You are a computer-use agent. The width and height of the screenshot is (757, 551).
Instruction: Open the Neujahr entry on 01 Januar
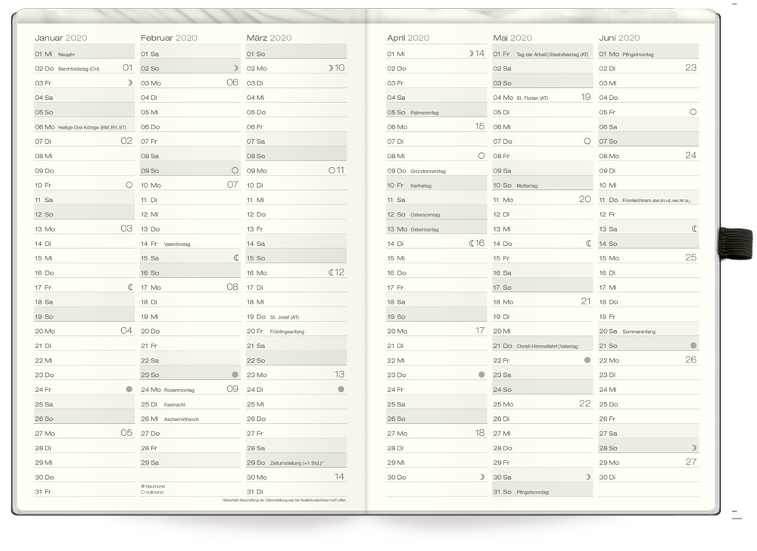[67, 54]
